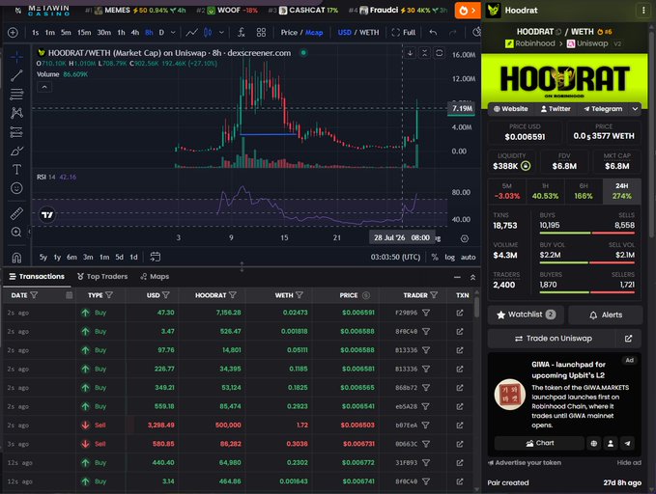Image resolution: width=656 pixels, height=494 pixels.
Task: Open the indicators fx menu
Action: click(241, 33)
